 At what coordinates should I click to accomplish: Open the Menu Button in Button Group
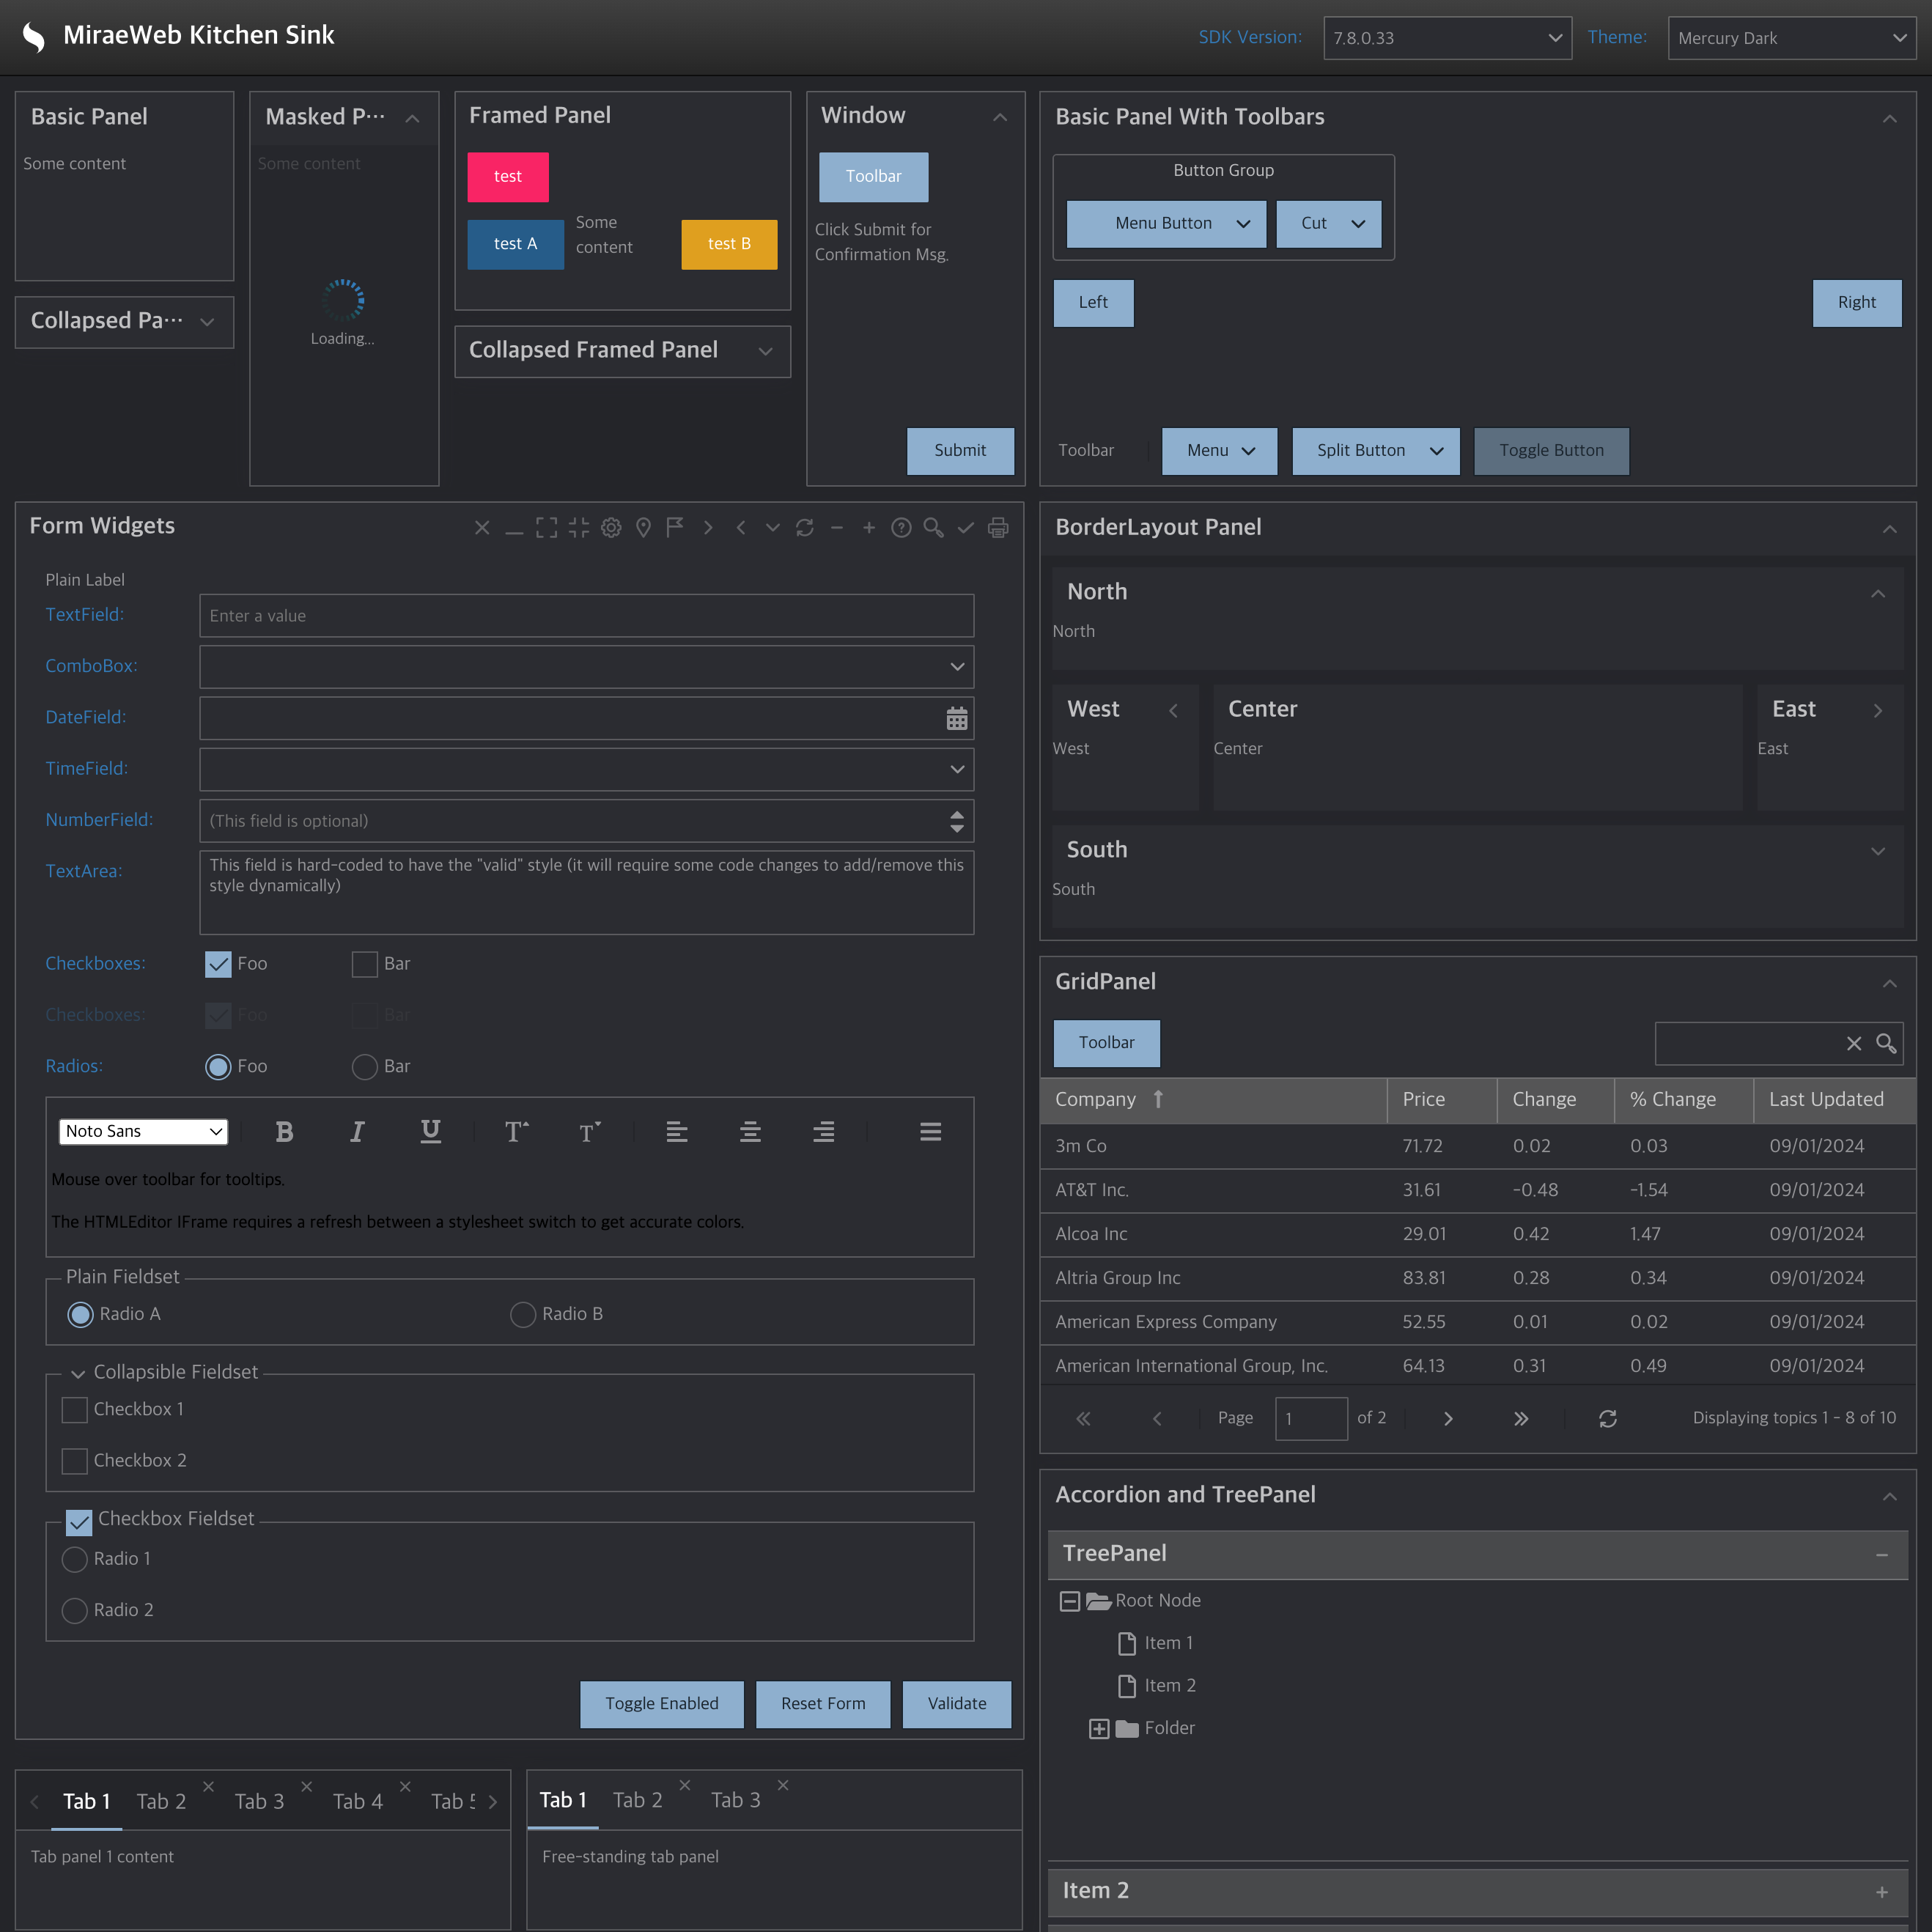[1166, 223]
